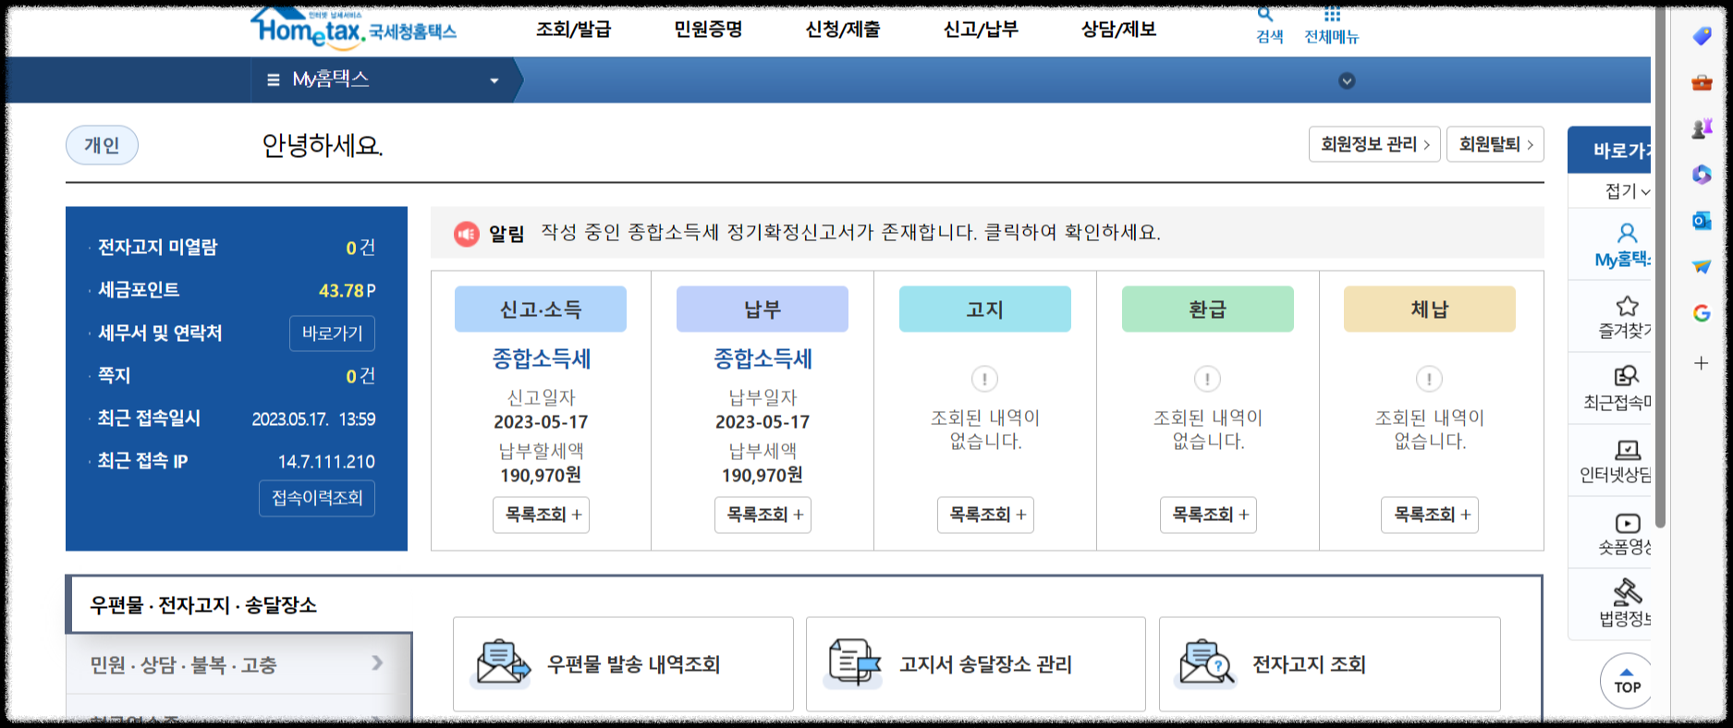Screen dimensions: 1733x728
Task: Open the browser sidebar shopping tag icon
Action: click(x=1702, y=36)
